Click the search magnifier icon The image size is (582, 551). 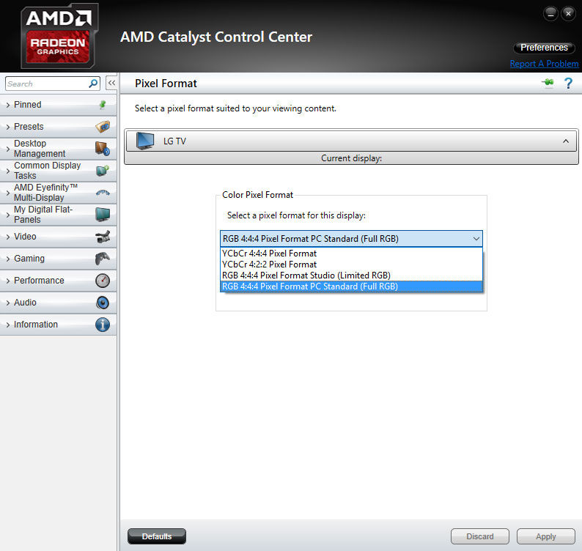click(x=93, y=84)
